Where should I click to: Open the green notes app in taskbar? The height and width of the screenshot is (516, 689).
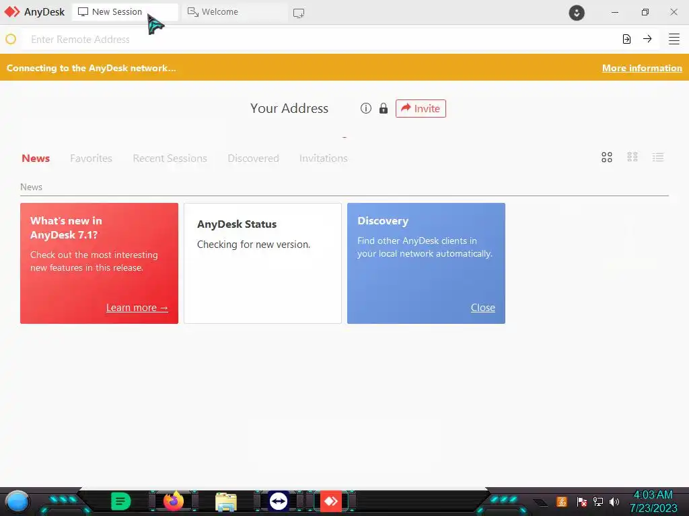coord(121,501)
